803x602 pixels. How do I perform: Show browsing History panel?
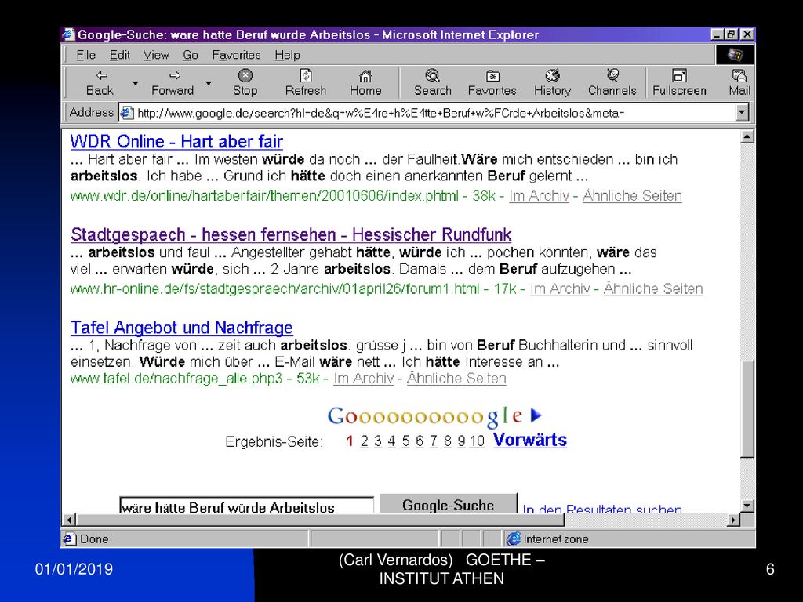[x=552, y=82]
